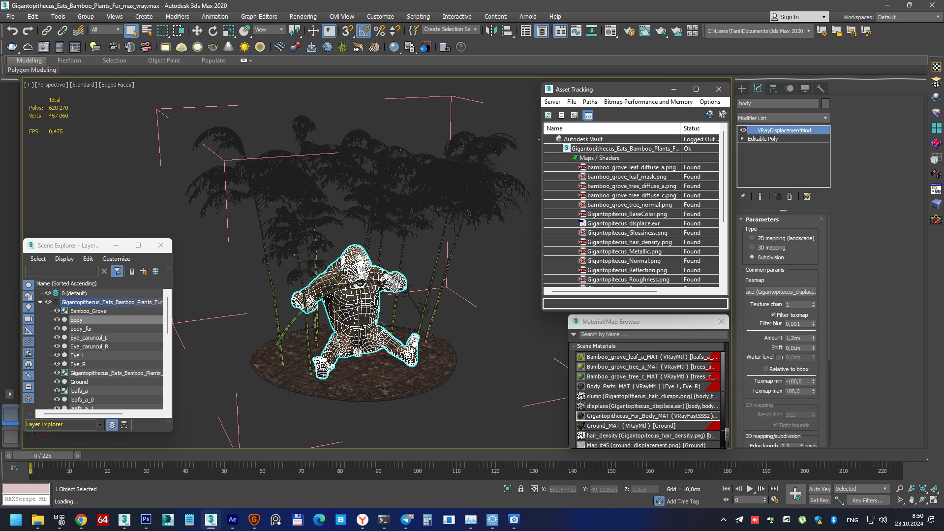This screenshot has height=531, width=944.
Task: Open the Modifier List dropdown
Action: [x=783, y=118]
